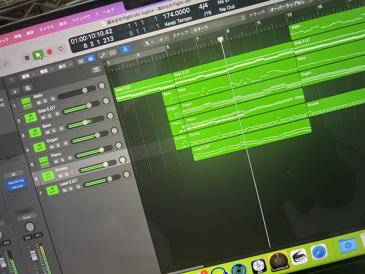
Task: Solo the Piano track
Action: 63,160
